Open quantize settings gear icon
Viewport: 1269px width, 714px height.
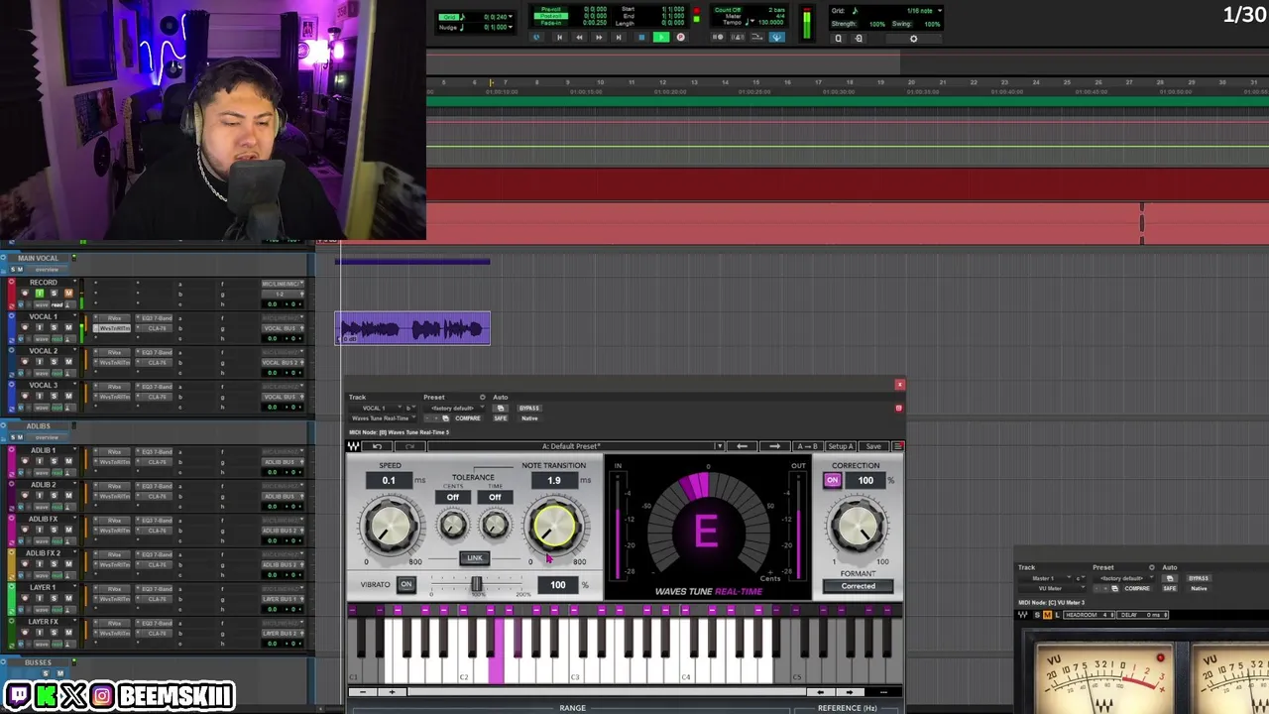[x=913, y=39]
